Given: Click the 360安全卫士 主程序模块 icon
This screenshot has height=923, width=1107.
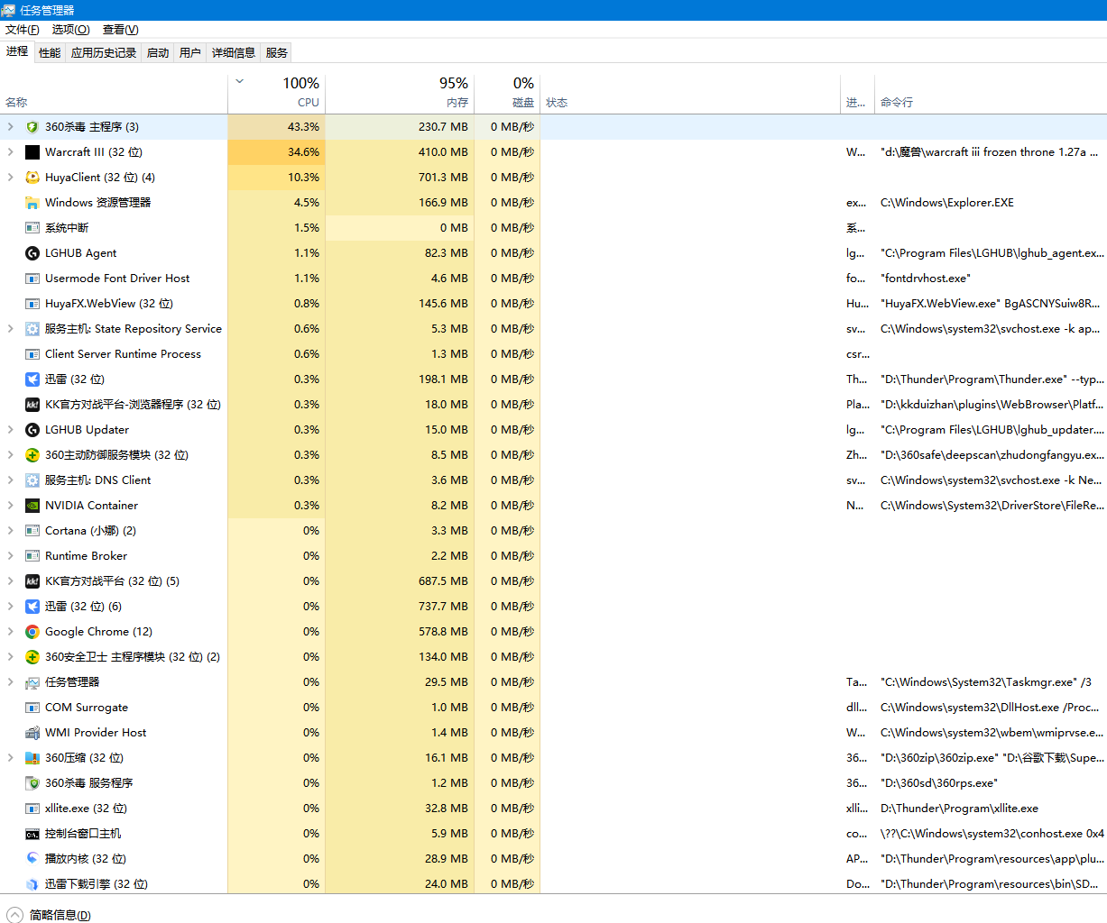Looking at the screenshot, I should (x=32, y=657).
